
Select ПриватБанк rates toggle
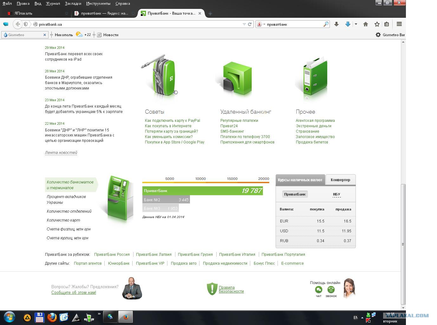pos(295,194)
